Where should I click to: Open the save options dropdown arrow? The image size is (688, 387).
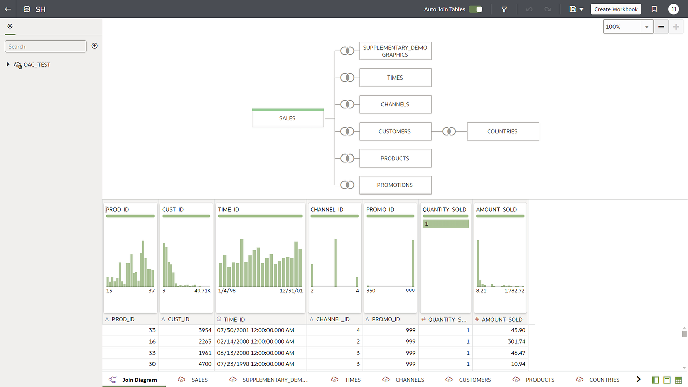click(x=581, y=9)
